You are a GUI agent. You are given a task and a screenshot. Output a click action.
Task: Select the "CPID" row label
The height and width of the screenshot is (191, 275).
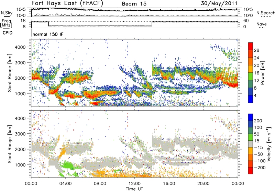8,33
